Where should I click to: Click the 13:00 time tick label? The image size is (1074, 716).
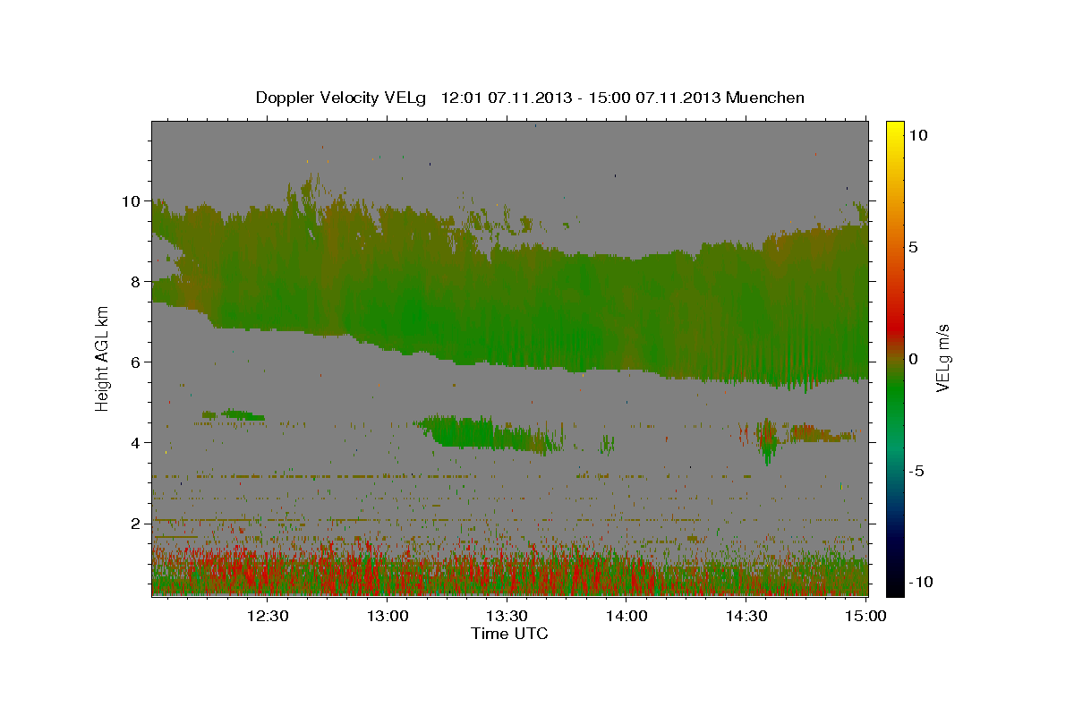coord(388,616)
